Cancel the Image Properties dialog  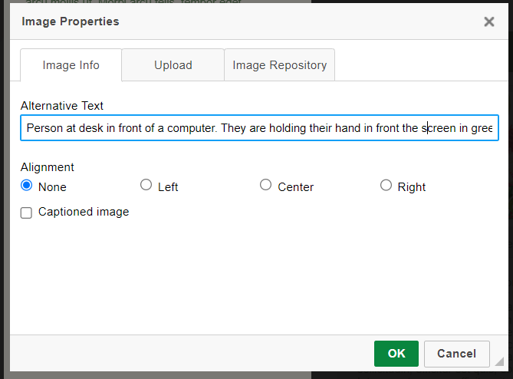click(457, 354)
